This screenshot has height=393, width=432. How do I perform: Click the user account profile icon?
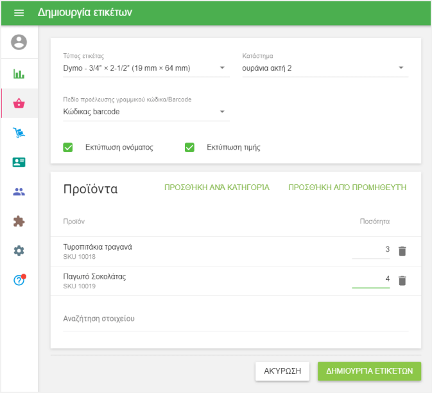click(19, 43)
